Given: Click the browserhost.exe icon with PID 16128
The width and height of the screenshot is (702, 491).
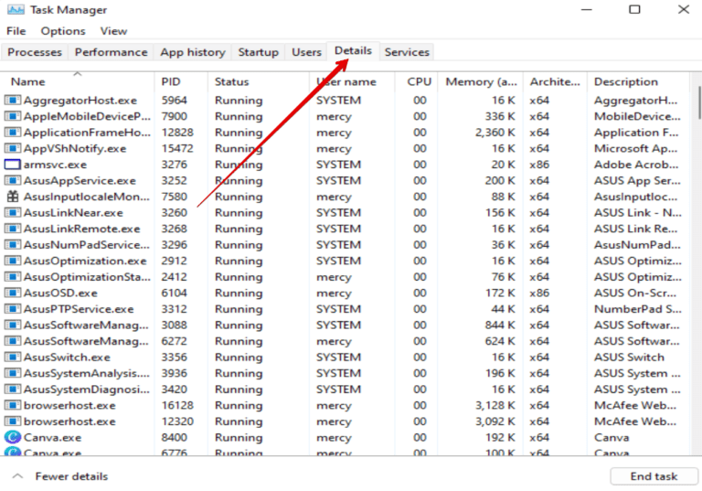Looking at the screenshot, I should [x=13, y=406].
